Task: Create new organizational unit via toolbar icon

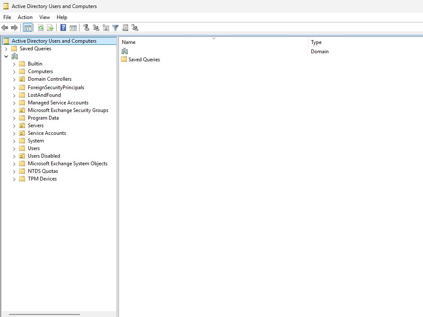Action: (106, 27)
